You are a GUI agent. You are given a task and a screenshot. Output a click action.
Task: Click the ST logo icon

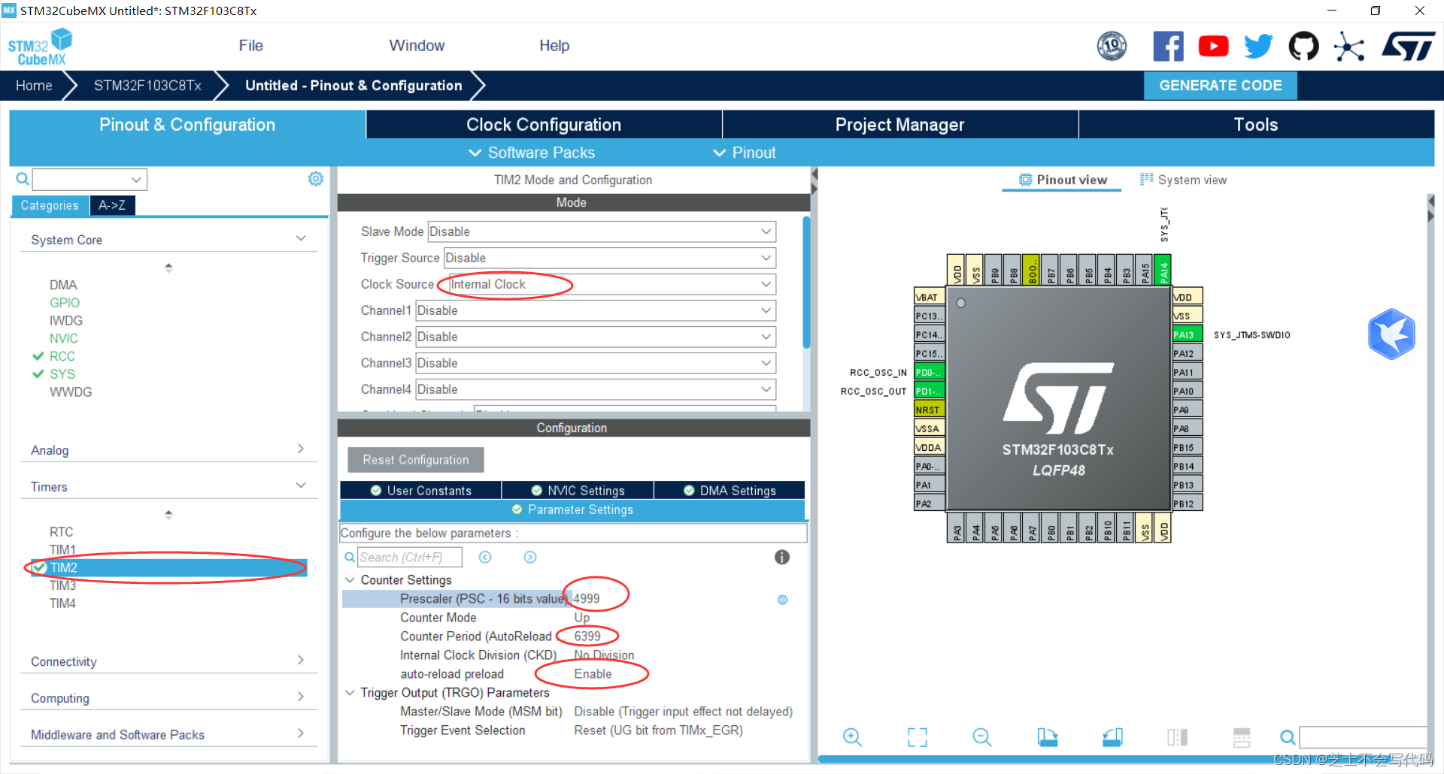(x=1408, y=46)
